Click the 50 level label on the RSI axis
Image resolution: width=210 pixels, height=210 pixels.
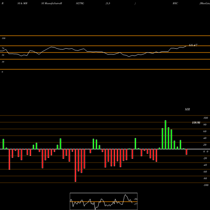click(x=3, y=55)
